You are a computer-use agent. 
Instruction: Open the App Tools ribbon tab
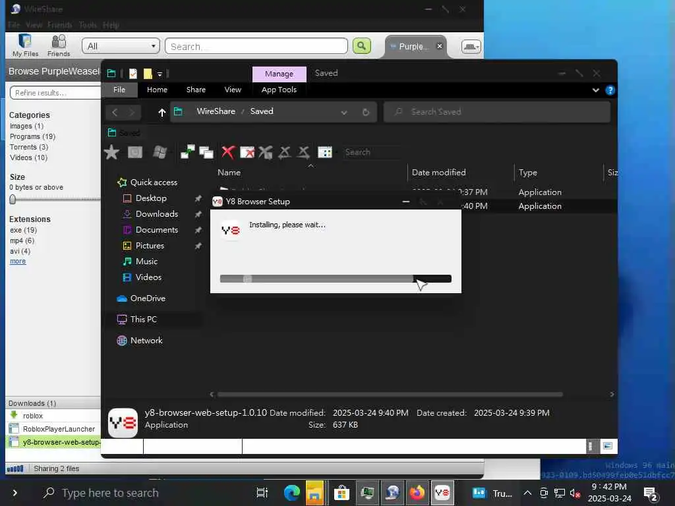(279, 90)
